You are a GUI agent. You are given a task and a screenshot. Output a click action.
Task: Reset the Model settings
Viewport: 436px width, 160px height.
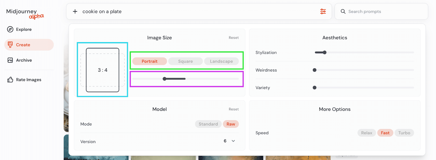pos(234,109)
